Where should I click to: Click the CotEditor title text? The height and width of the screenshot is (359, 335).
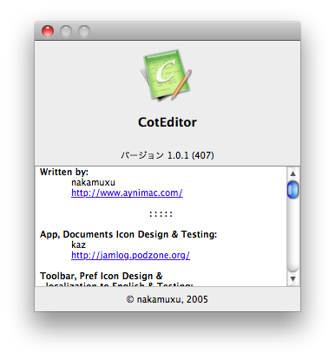click(x=167, y=122)
